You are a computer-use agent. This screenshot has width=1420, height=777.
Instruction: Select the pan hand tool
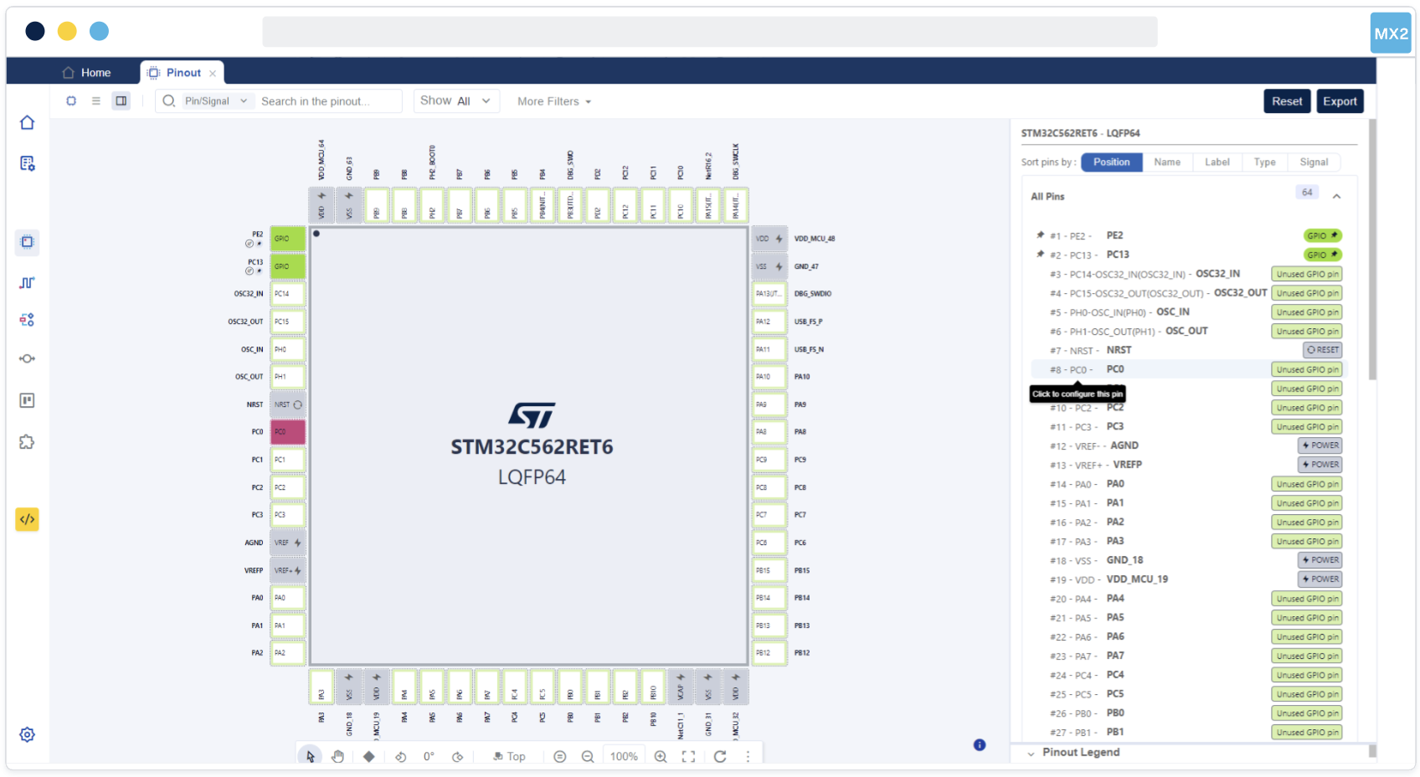pos(337,756)
